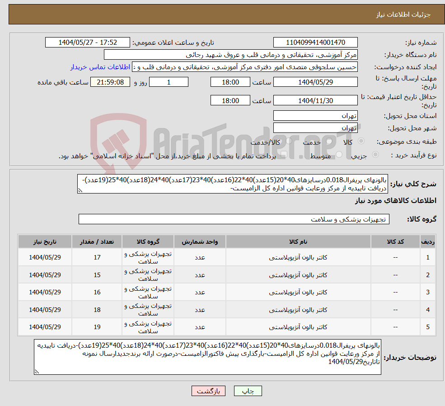
Task: Click the date field showing 1404/05/27 - 17:52
Action: [x=88, y=42]
